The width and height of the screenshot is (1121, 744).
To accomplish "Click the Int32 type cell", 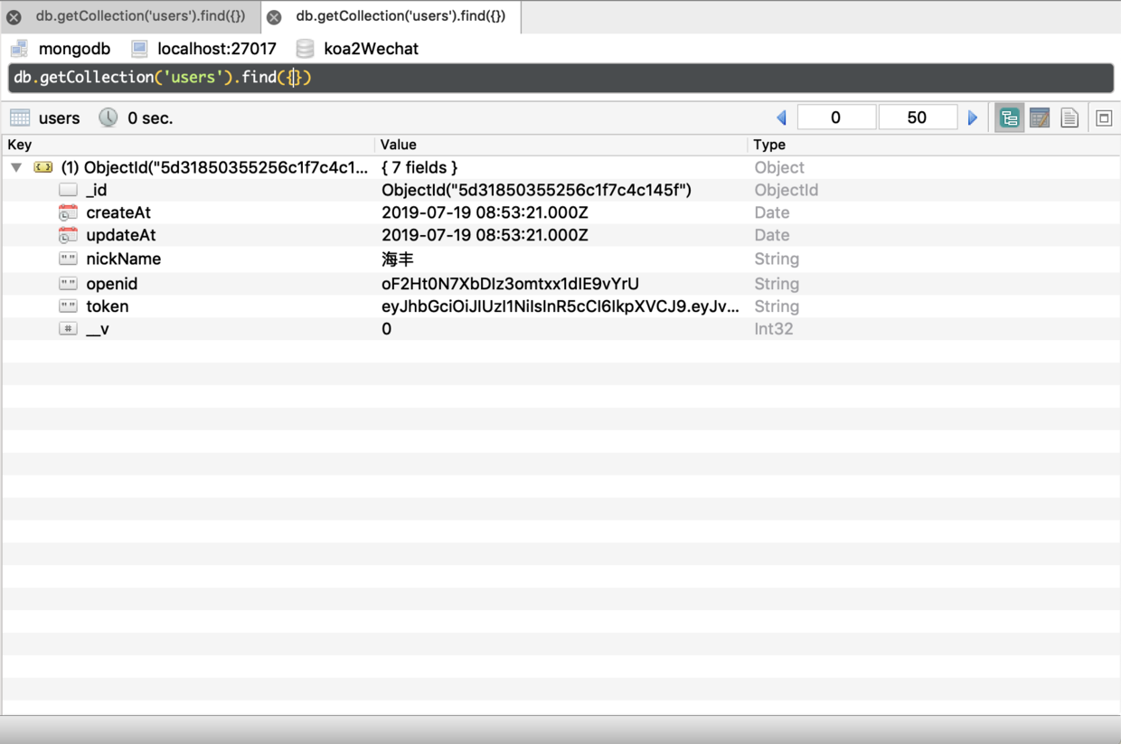I will [x=774, y=329].
